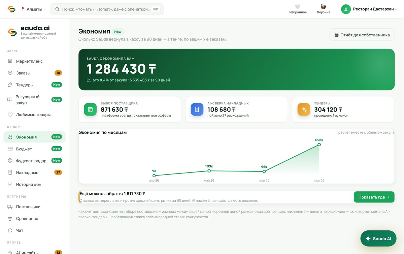Click the Поставщики truck icon
This screenshot has height=254, width=404.
click(10, 207)
